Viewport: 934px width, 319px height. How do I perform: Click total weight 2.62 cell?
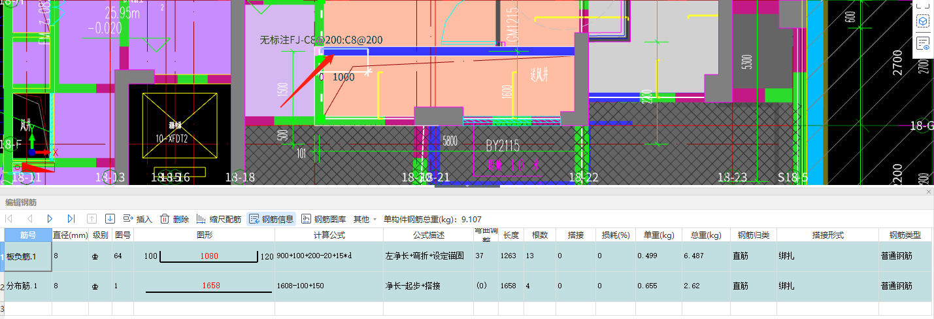[705, 286]
